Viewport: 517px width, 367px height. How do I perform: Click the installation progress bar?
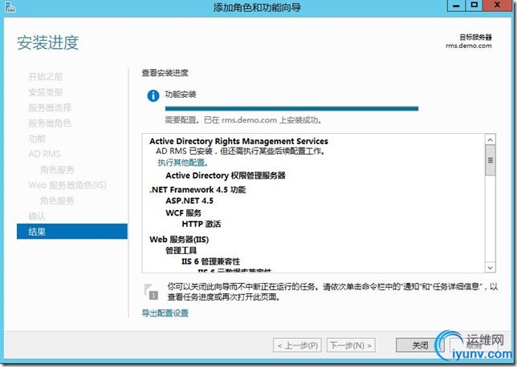pos(291,109)
